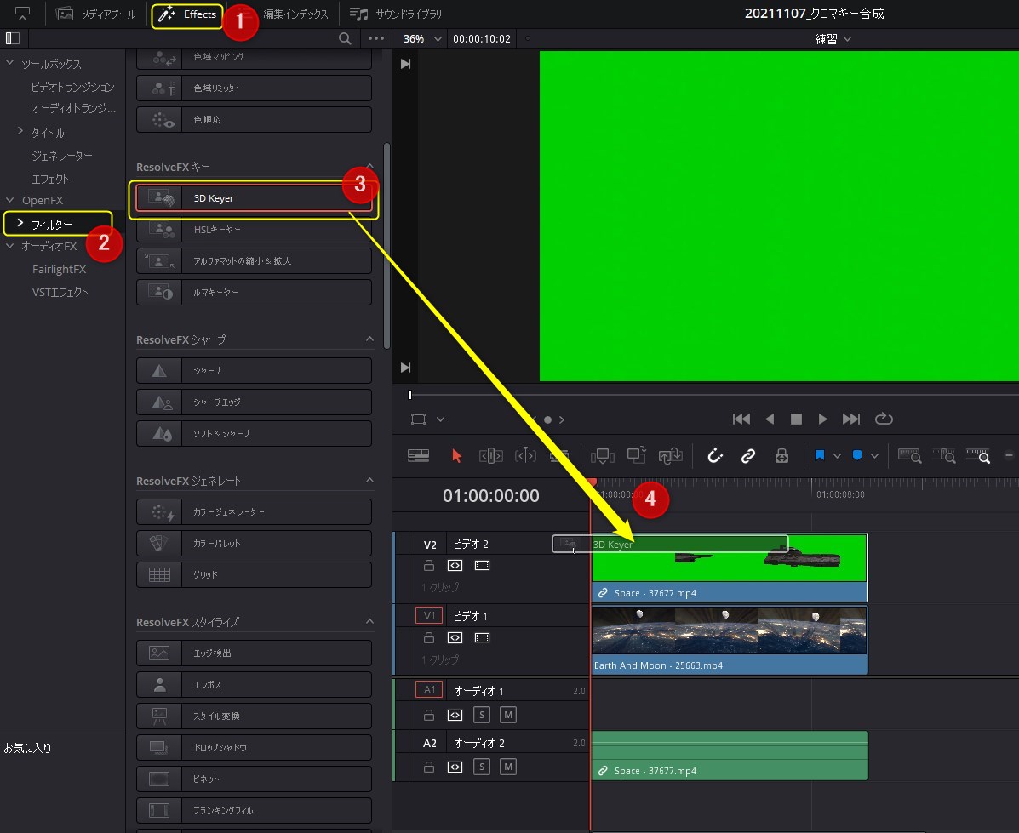Jump to first frame with skip-back button
This screenshot has height=833, width=1019.
click(741, 419)
